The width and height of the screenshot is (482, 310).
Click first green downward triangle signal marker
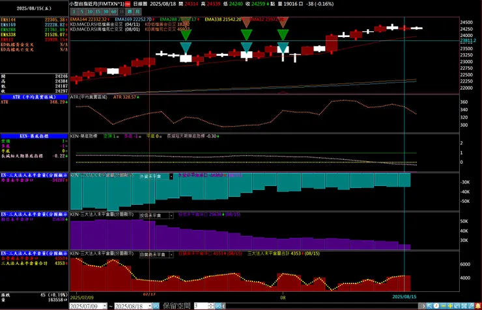(x=186, y=34)
